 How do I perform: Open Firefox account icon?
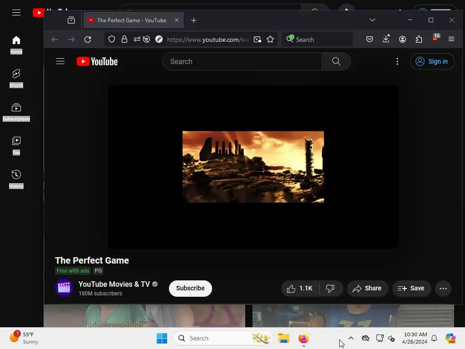pyautogui.click(x=402, y=40)
